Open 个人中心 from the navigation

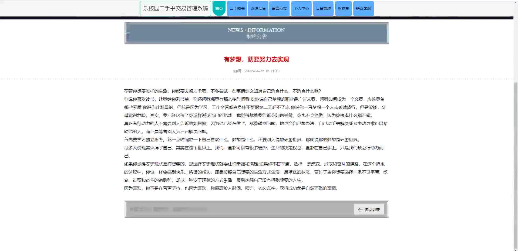pyautogui.click(x=301, y=8)
